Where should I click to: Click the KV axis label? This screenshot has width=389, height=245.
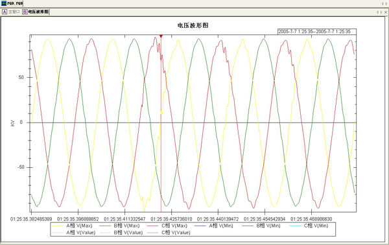[x=13, y=123]
